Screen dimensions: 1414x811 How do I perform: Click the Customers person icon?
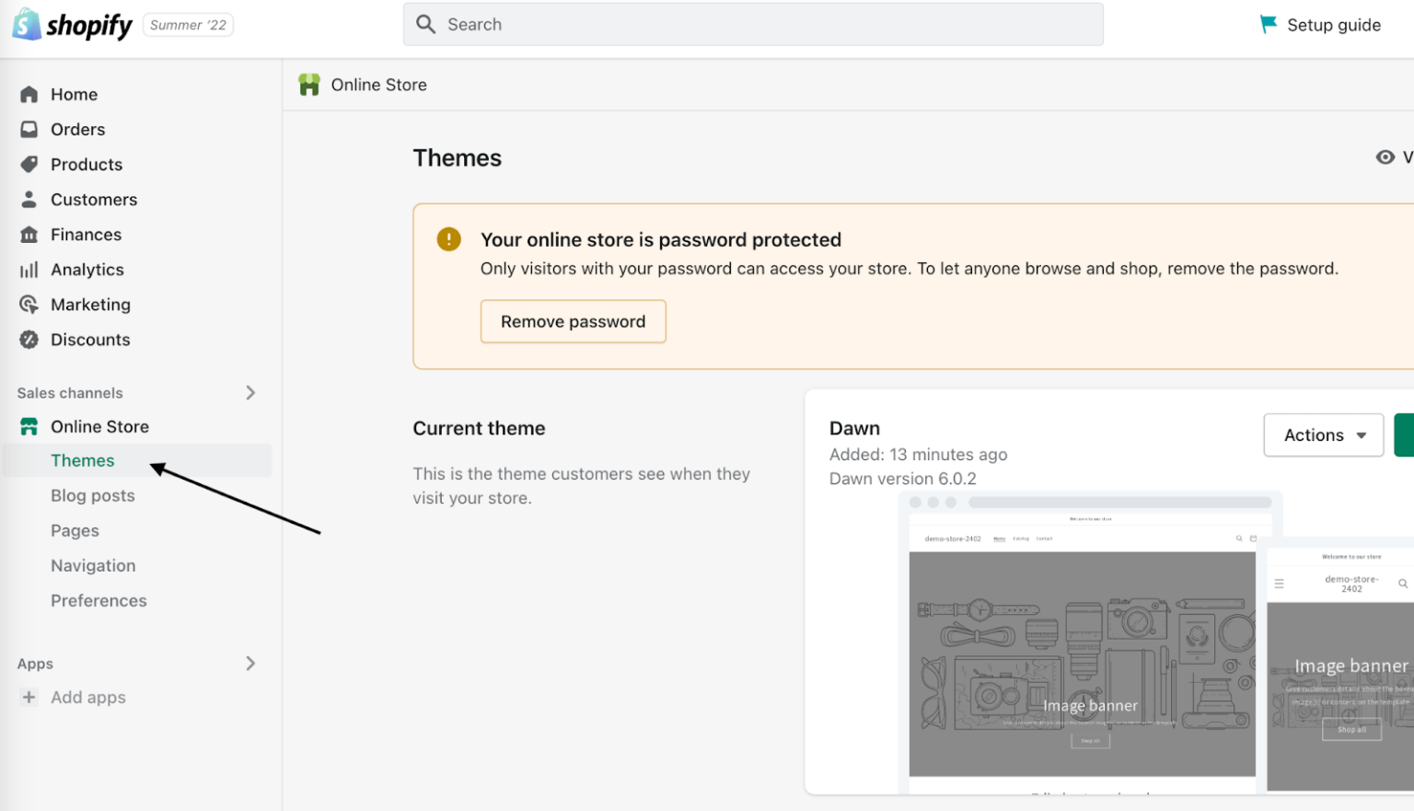click(x=29, y=199)
